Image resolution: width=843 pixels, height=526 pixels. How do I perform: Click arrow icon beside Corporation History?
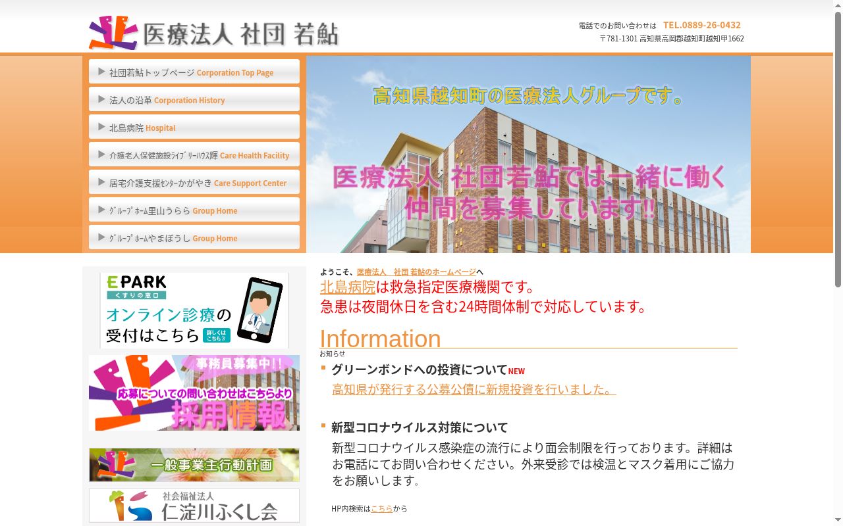pyautogui.click(x=101, y=99)
